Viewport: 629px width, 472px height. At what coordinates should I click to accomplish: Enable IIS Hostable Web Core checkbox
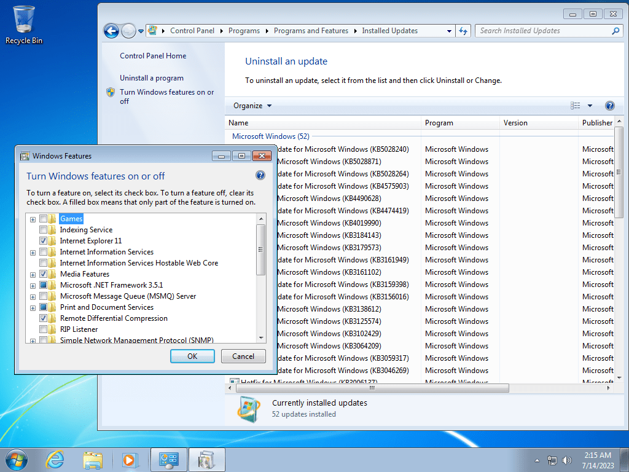click(44, 263)
